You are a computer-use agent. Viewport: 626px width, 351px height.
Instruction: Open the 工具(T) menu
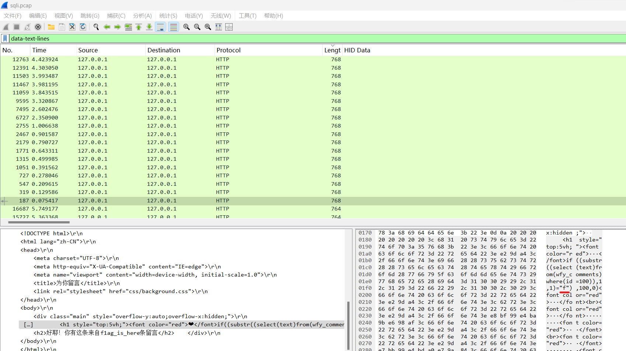click(x=247, y=16)
